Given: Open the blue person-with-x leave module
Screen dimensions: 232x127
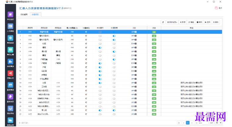Looking at the screenshot, I should (x=10, y=62).
